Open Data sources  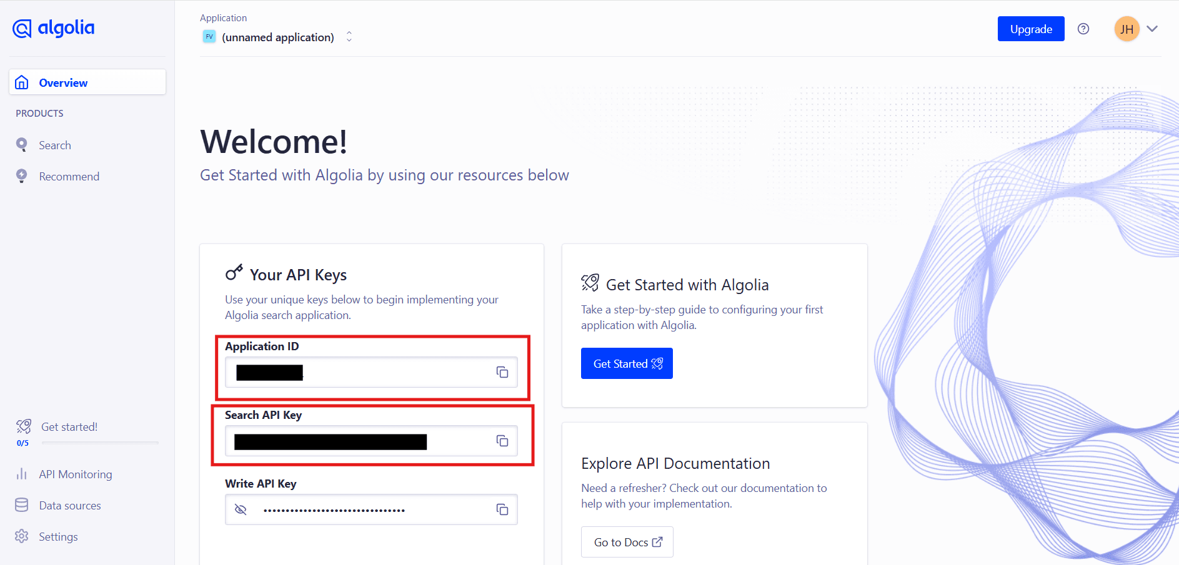(x=69, y=504)
